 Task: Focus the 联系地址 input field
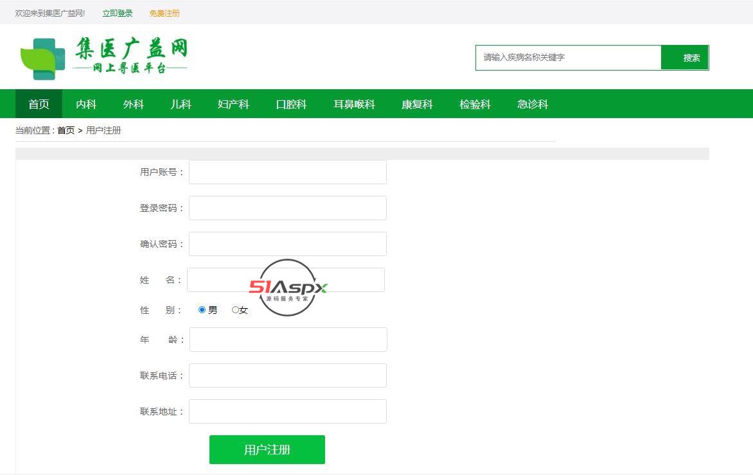287,411
